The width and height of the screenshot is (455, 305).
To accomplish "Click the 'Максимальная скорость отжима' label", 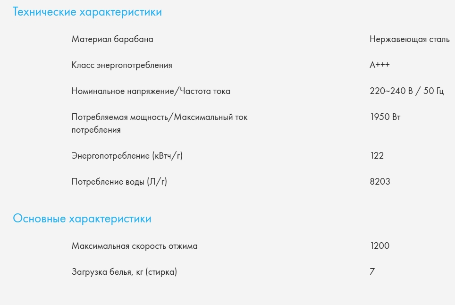I will pyautogui.click(x=135, y=246).
